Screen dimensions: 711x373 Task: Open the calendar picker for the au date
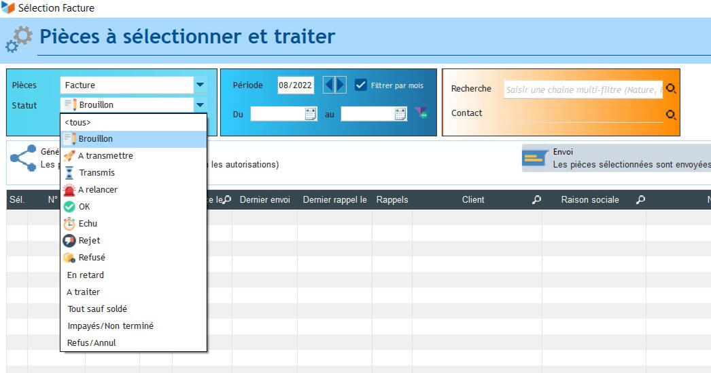tap(401, 114)
